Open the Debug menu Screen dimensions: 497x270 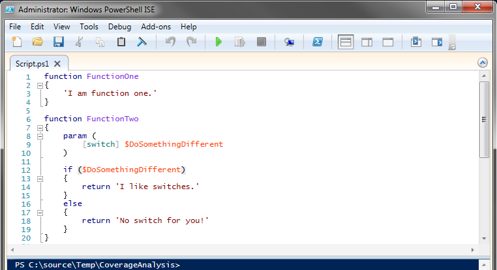pyautogui.click(x=119, y=27)
